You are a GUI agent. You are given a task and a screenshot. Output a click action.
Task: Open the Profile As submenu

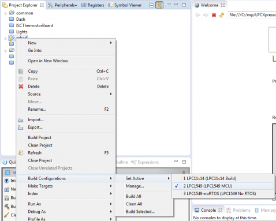click(x=66, y=219)
